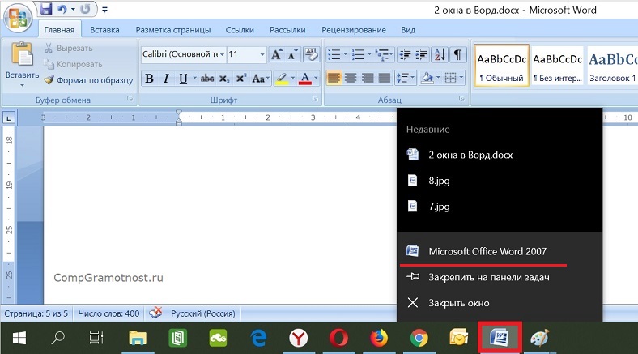Increase paragraph indent
The width and height of the screenshot is (638, 354).
[x=422, y=54]
